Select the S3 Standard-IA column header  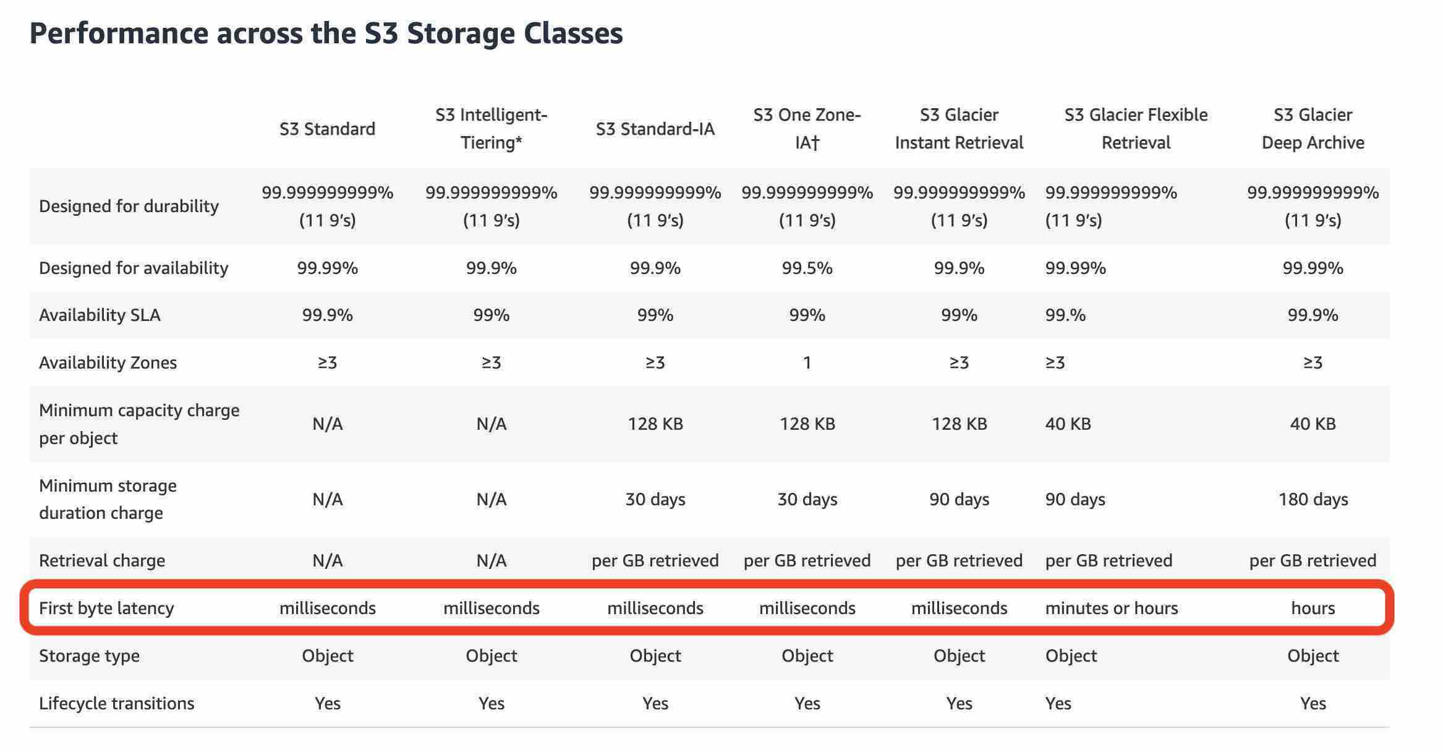(x=655, y=129)
